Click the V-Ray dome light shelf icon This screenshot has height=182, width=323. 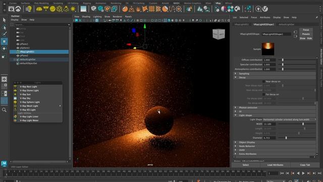click(x=39, y=9)
